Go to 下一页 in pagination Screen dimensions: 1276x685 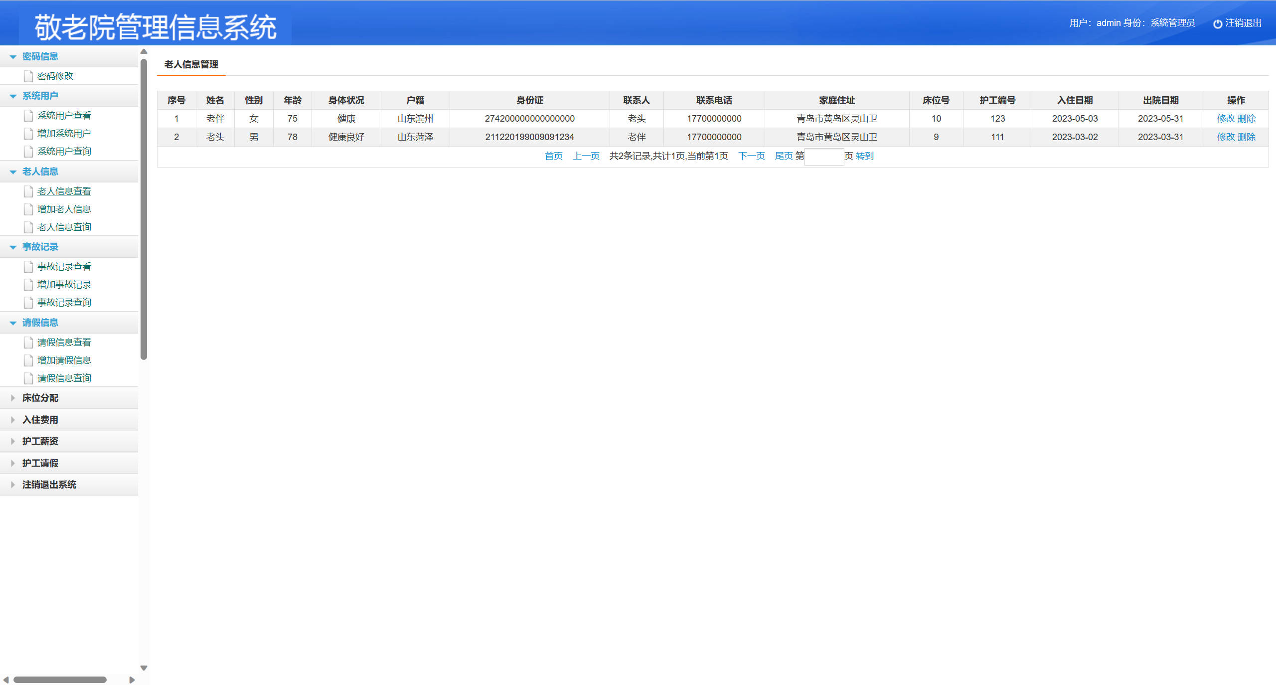751,156
